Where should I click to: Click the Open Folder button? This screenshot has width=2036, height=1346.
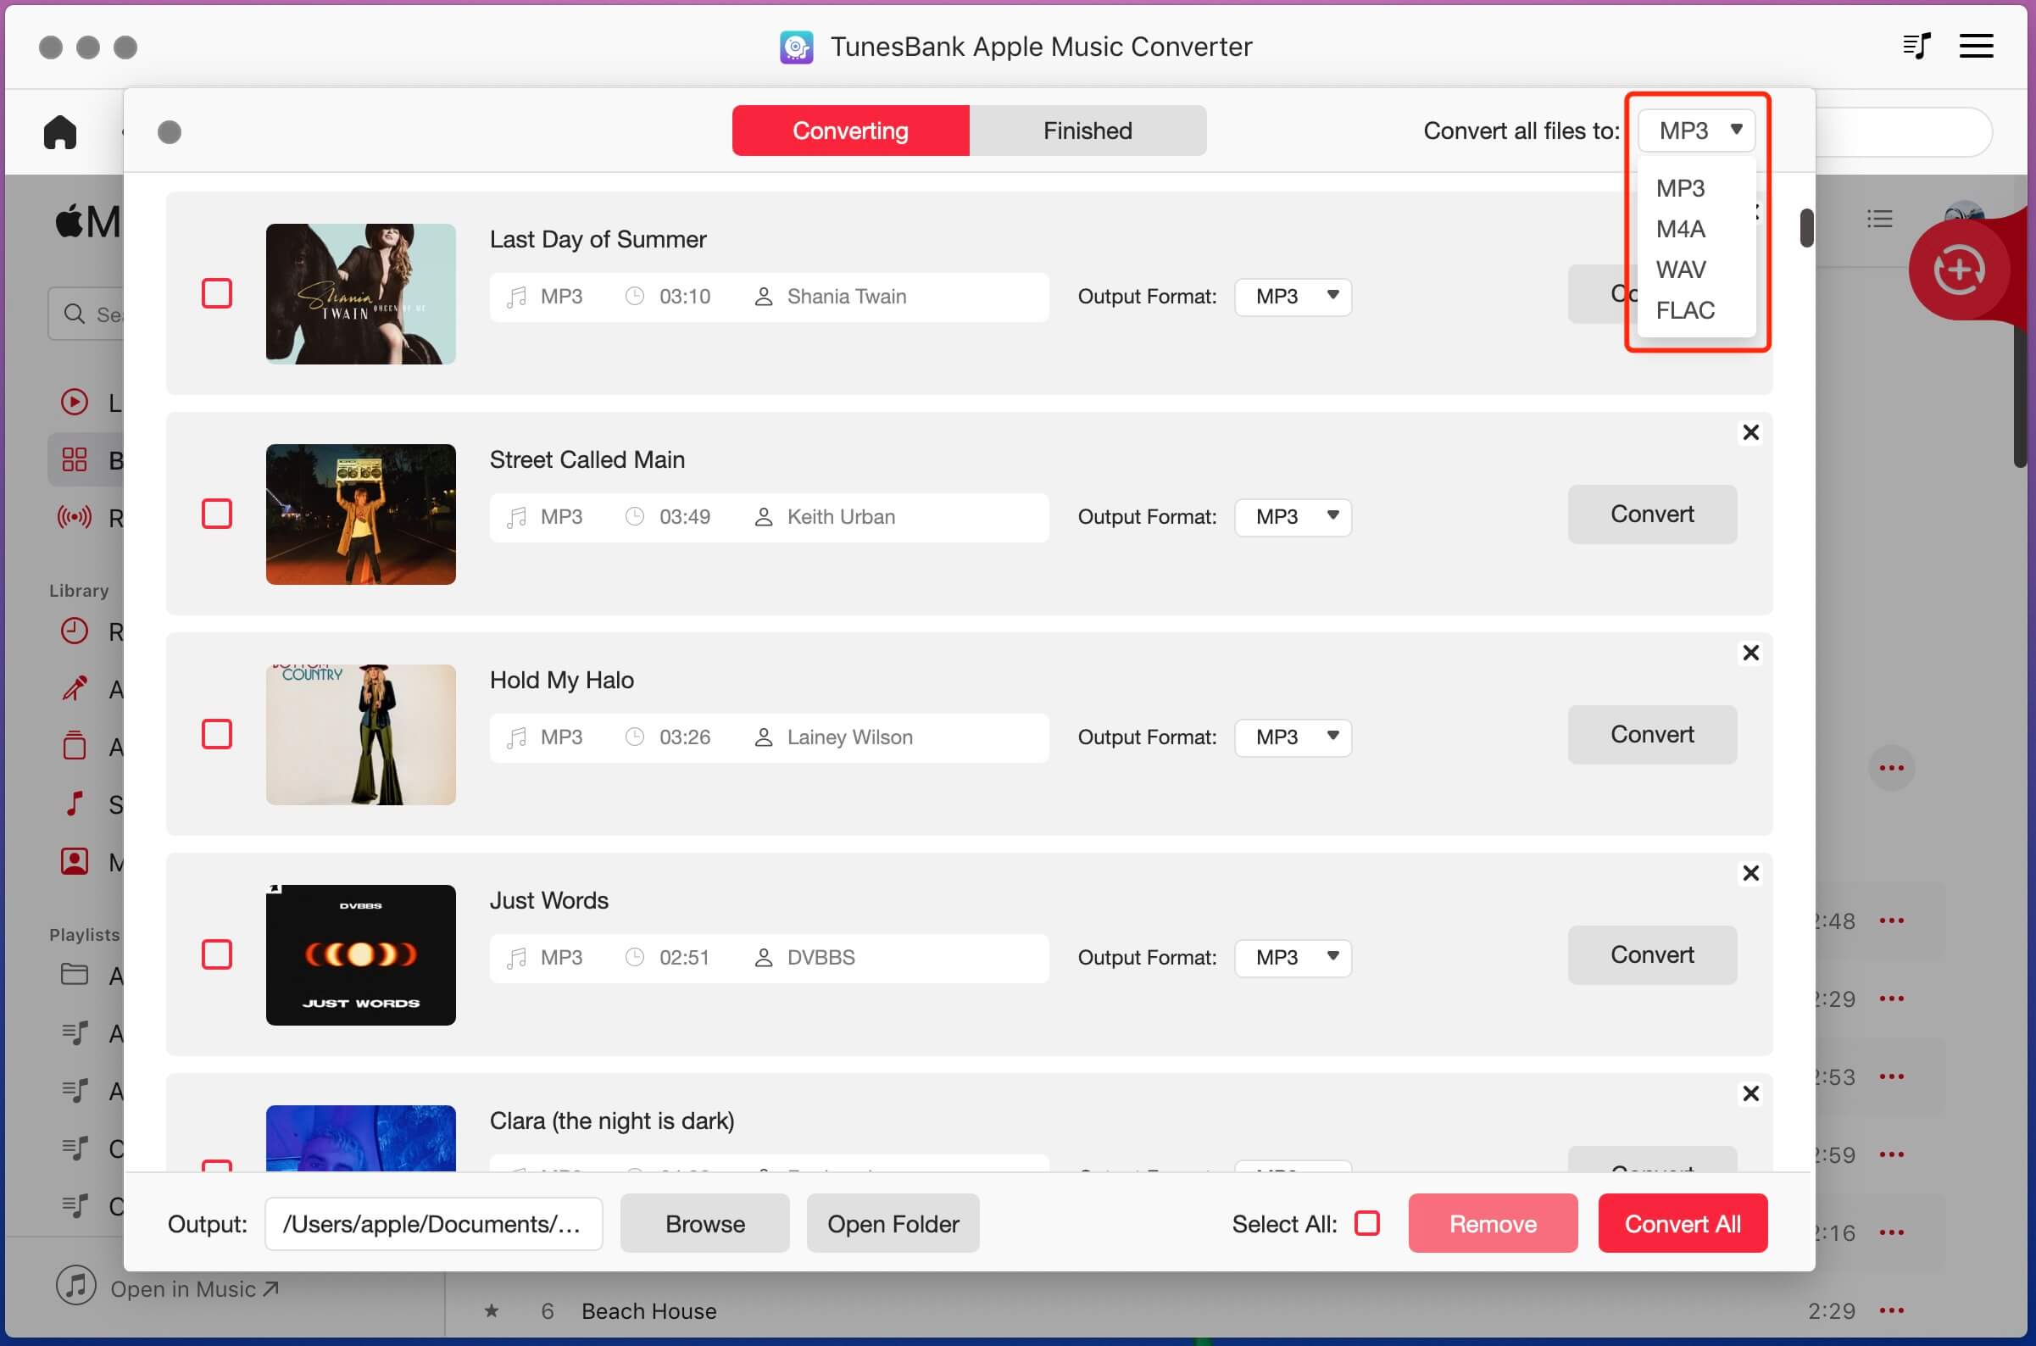coord(893,1223)
